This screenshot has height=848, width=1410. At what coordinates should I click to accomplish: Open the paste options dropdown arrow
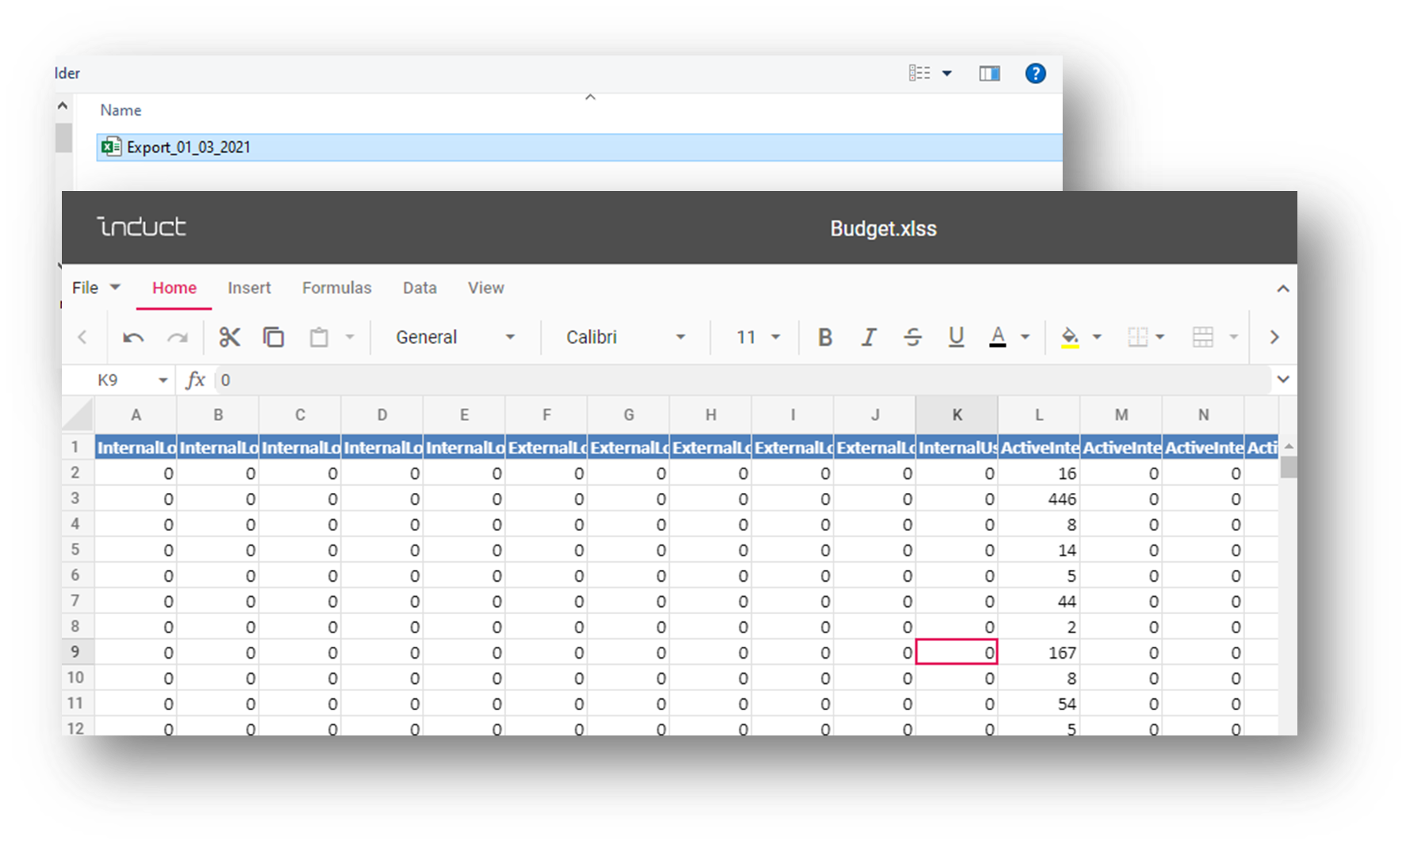point(350,338)
